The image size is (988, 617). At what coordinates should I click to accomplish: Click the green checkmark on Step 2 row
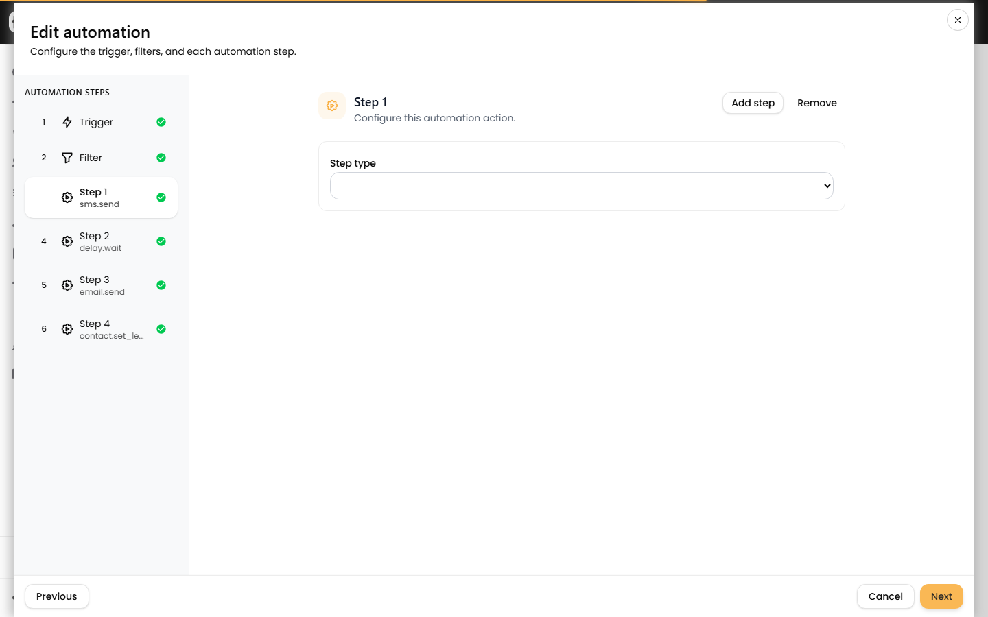[161, 241]
